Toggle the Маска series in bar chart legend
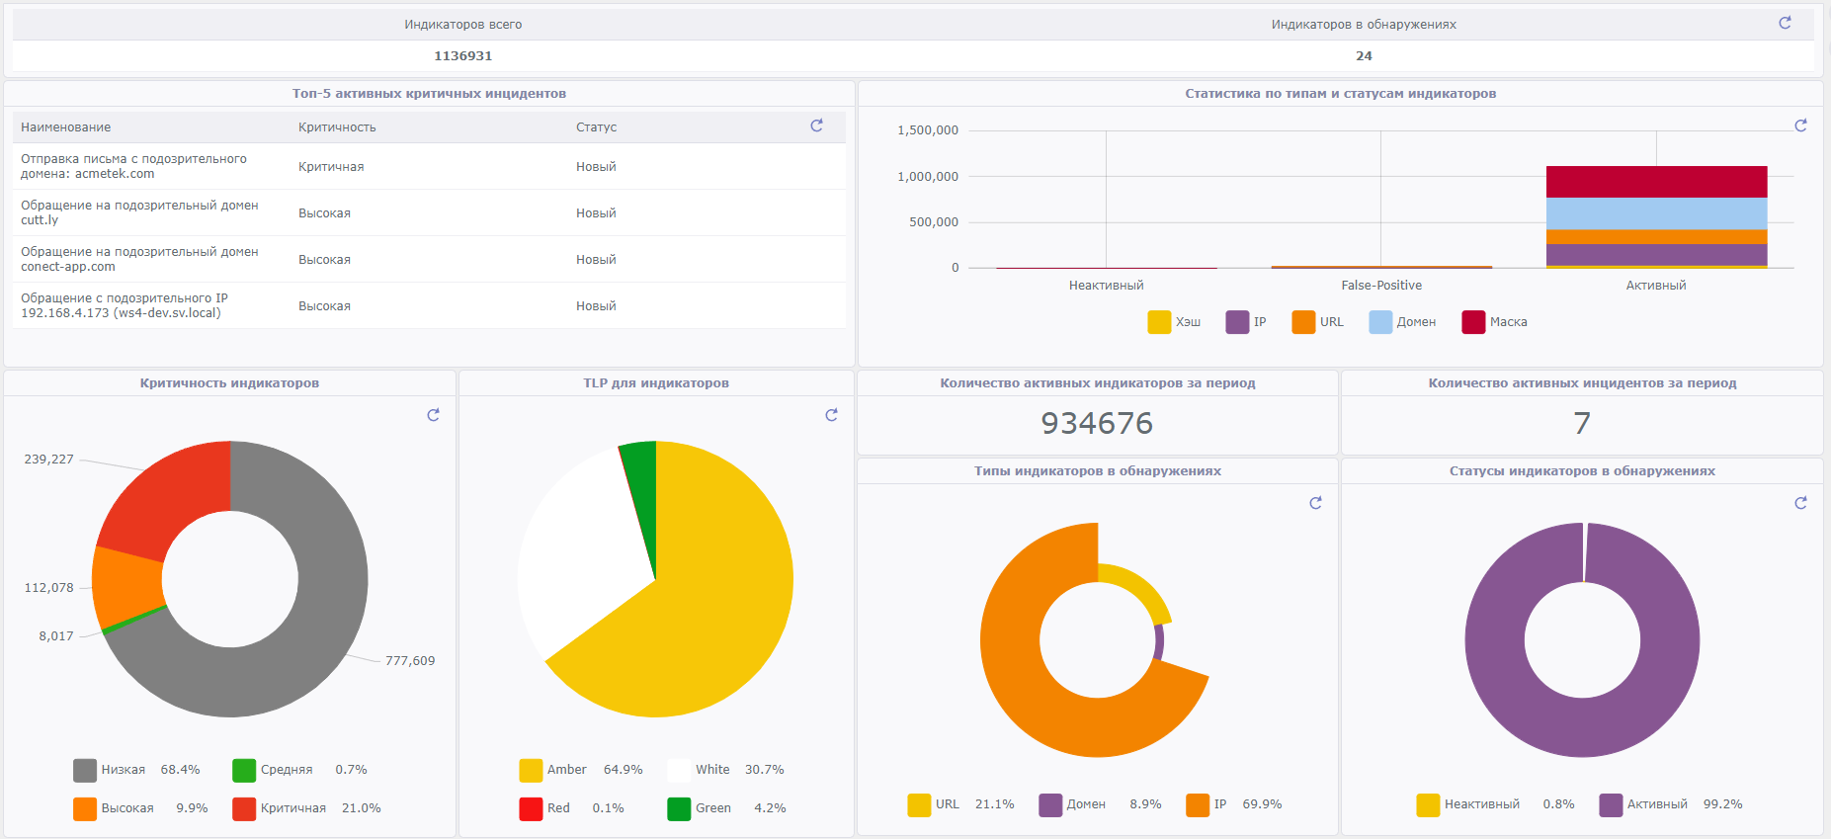 (x=1494, y=322)
